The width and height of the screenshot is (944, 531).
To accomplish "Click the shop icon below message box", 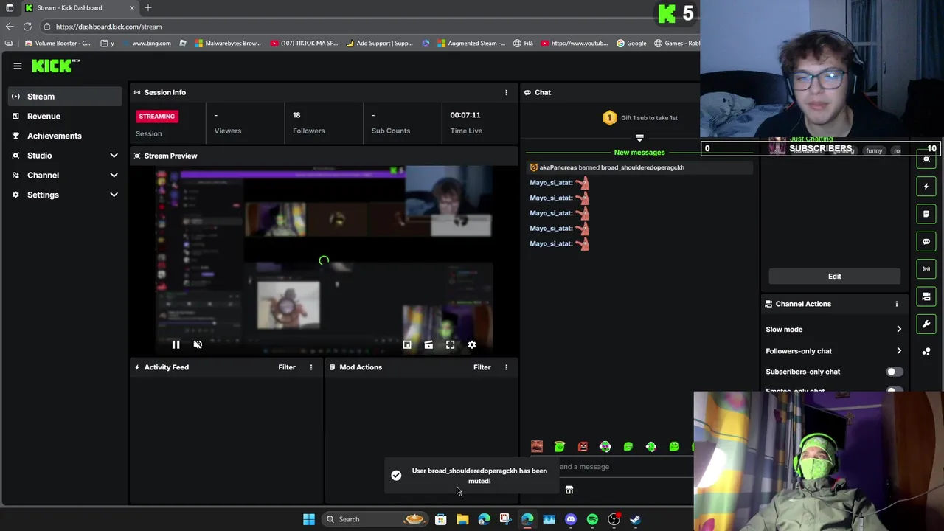I will (569, 490).
